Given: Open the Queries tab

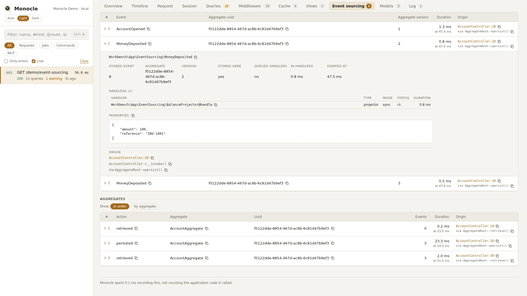Looking at the screenshot, I should click(218, 6).
